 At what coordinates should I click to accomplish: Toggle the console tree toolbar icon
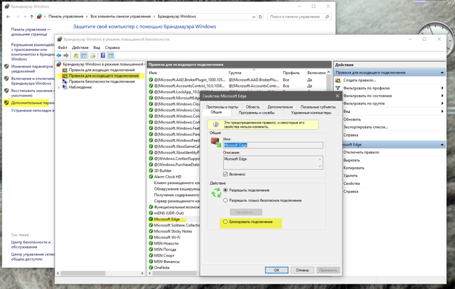pos(84,55)
